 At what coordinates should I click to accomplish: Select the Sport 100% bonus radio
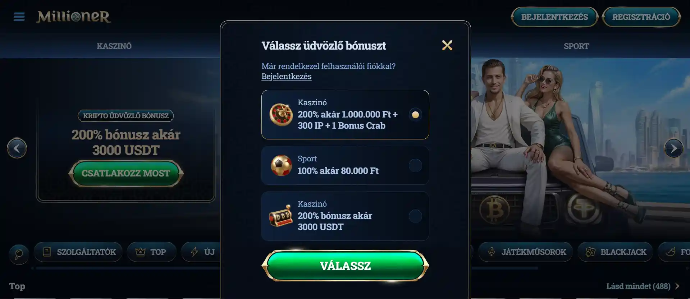pos(415,165)
